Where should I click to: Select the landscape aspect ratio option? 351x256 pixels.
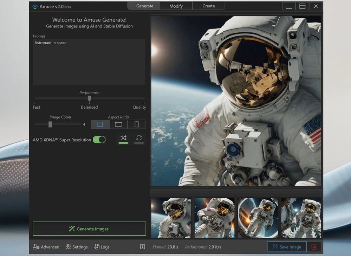pyautogui.click(x=118, y=124)
